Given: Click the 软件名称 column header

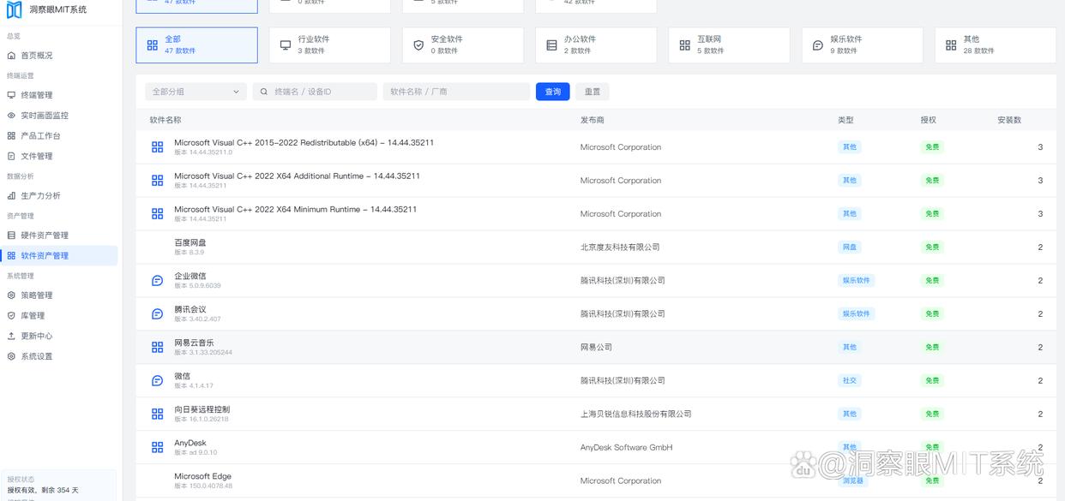Looking at the screenshot, I should tap(165, 120).
